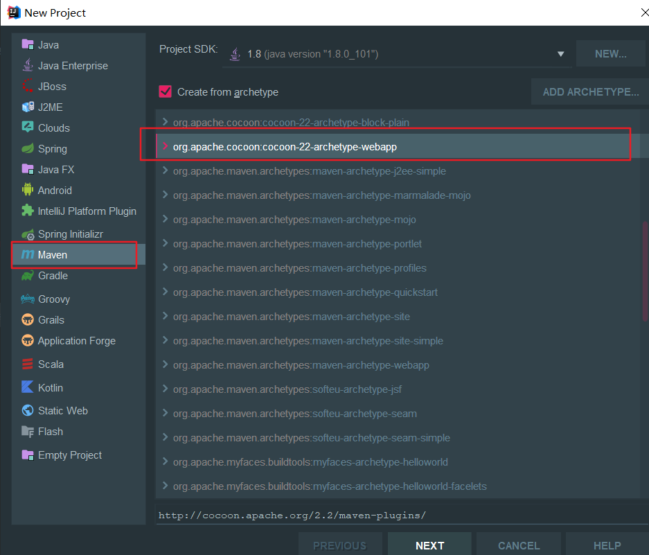The height and width of the screenshot is (555, 649).
Task: Click the Application Forge icon
Action: 28,340
